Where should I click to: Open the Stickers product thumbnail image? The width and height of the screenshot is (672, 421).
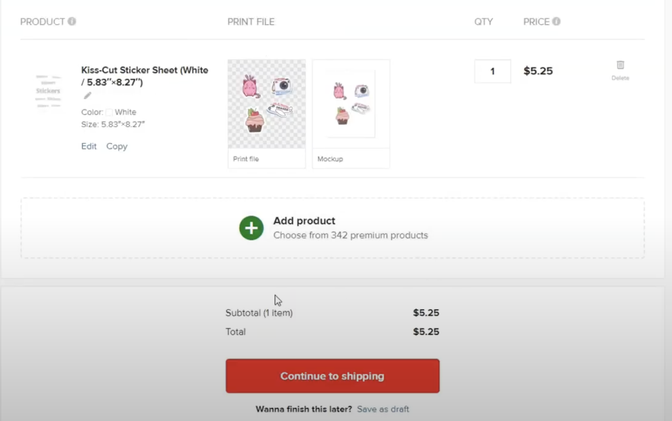coord(48,92)
